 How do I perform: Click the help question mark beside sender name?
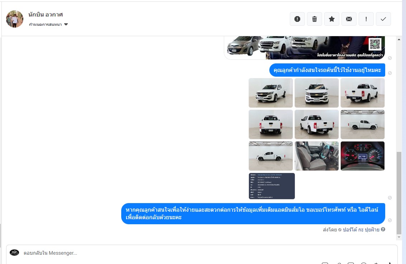[x=383, y=229]
